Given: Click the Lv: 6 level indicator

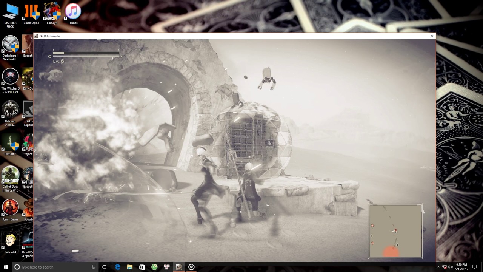Looking at the screenshot, I should tap(58, 61).
